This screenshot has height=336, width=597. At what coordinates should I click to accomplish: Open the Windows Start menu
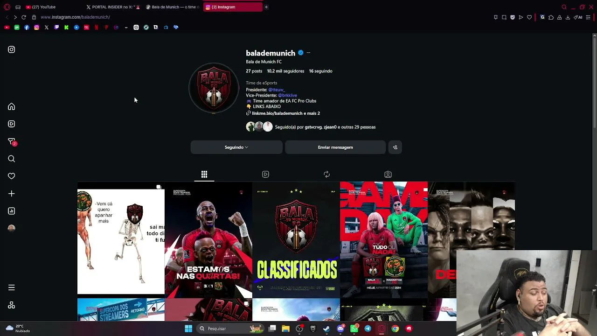[188, 329]
